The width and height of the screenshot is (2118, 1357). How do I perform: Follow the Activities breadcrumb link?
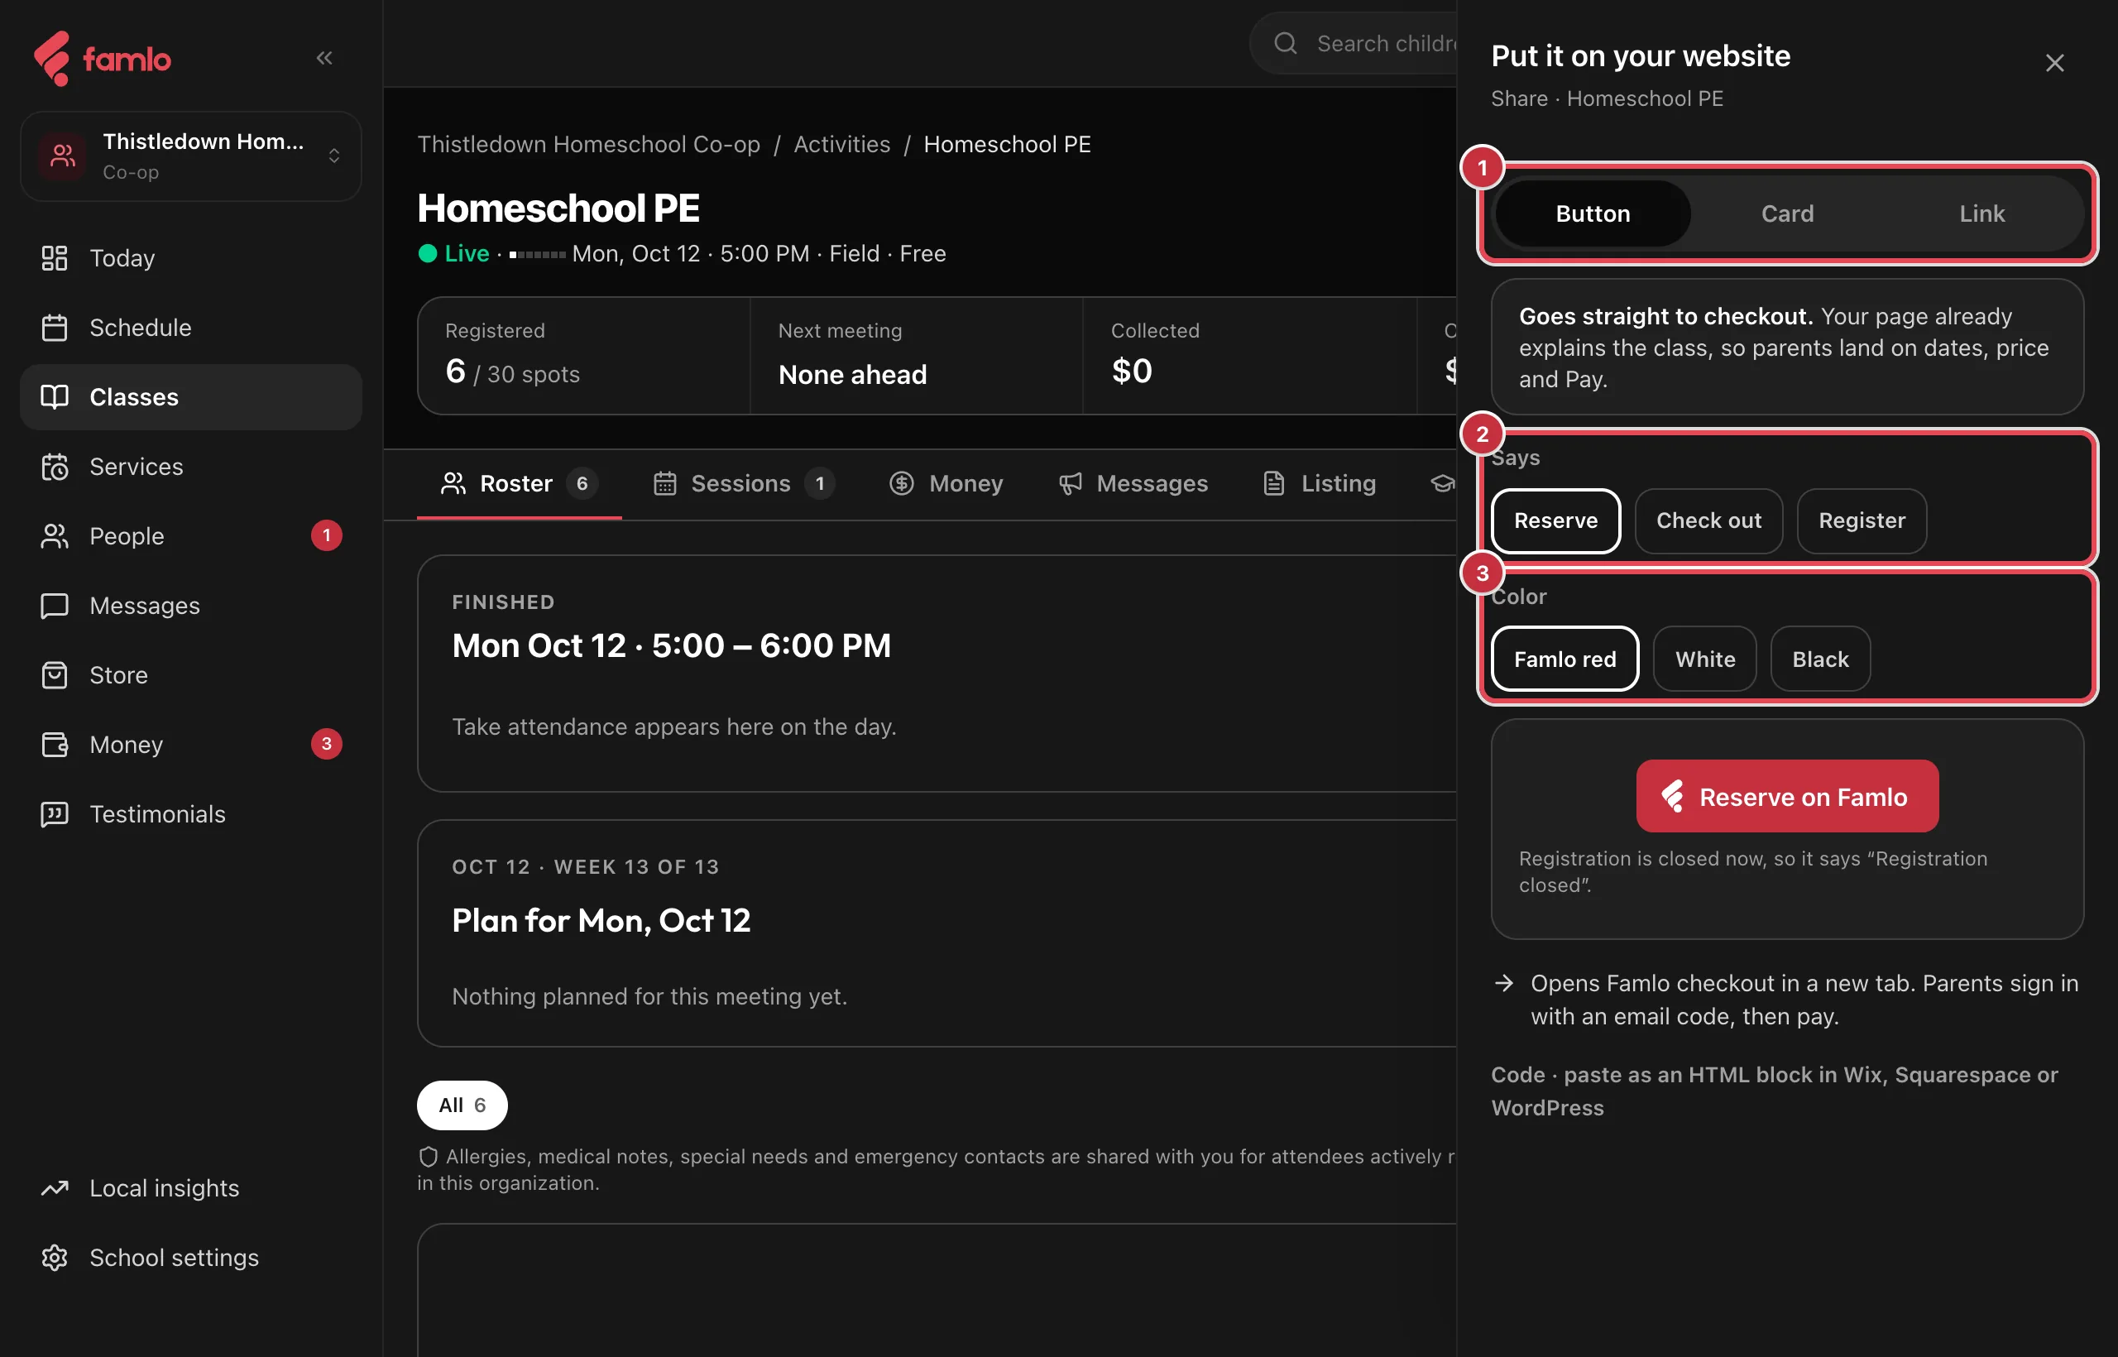pos(841,145)
